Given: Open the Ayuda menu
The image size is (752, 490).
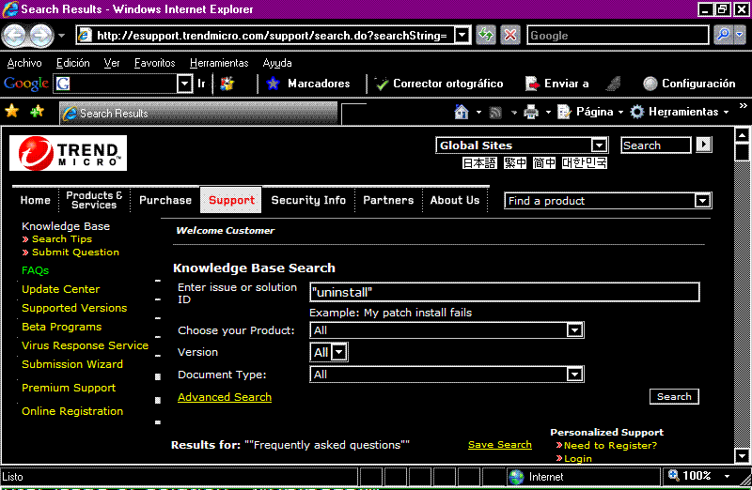Looking at the screenshot, I should point(277,63).
